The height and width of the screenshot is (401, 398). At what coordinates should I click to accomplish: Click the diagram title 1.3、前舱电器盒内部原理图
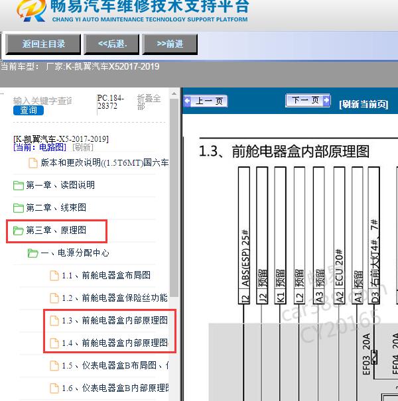click(x=284, y=151)
